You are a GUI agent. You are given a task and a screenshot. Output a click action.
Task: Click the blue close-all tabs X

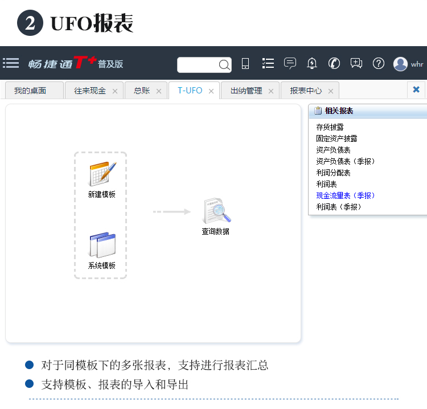(416, 89)
